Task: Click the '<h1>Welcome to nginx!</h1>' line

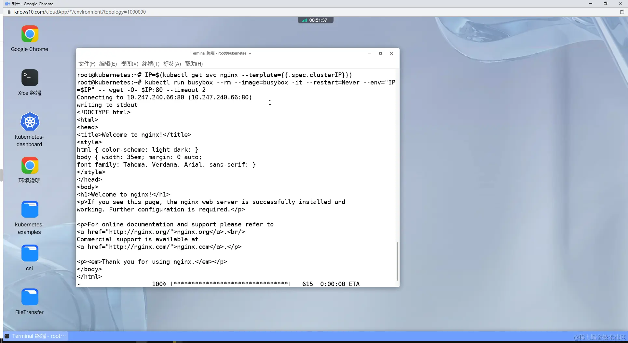Action: click(x=123, y=195)
